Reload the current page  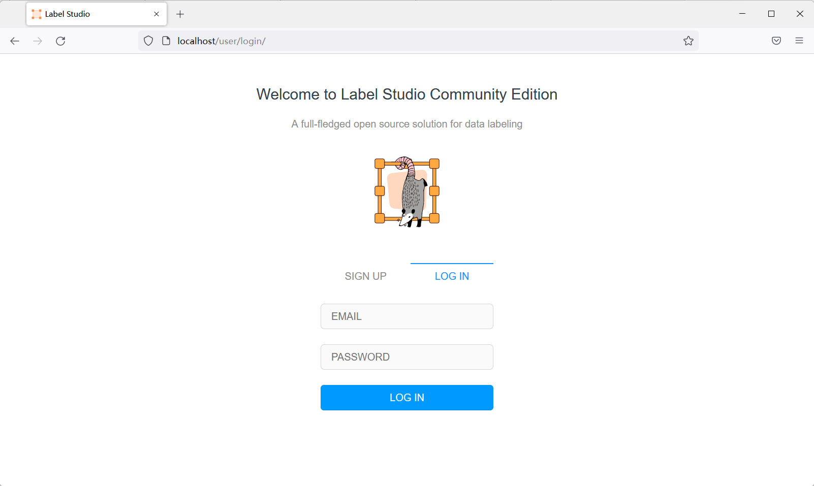[x=60, y=41]
